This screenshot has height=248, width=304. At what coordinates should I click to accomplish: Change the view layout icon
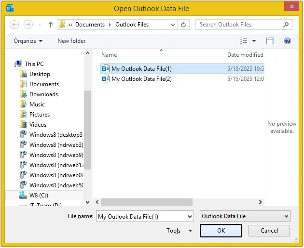tap(244, 41)
